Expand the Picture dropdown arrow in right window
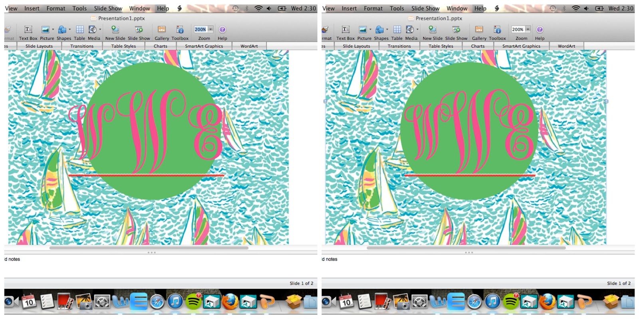This screenshot has width=639, height=319. pyautogui.click(x=370, y=29)
